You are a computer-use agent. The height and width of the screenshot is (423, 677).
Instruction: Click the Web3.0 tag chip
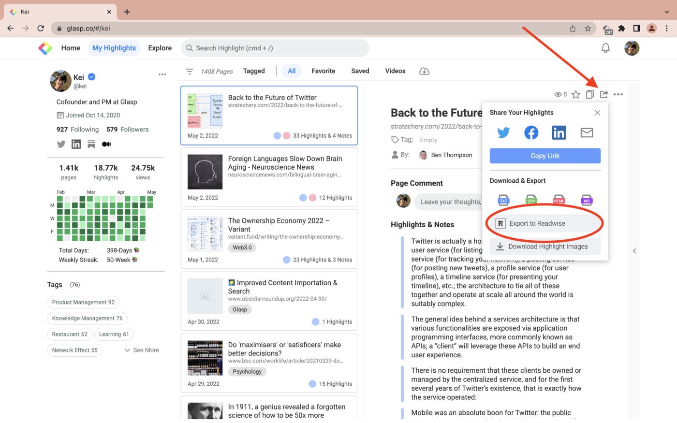tap(242, 248)
